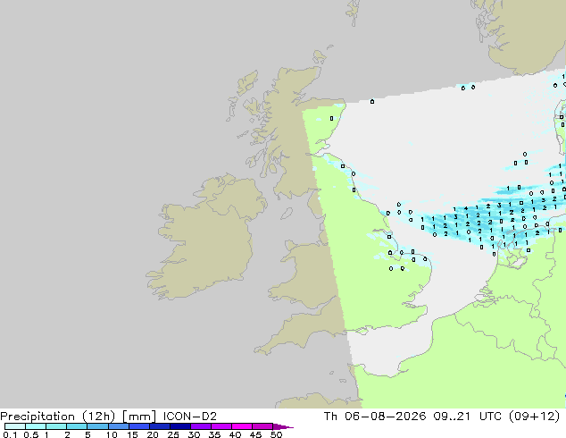
Task: Click the Orkney Islands outline
Action: pyautogui.click(x=320, y=56)
